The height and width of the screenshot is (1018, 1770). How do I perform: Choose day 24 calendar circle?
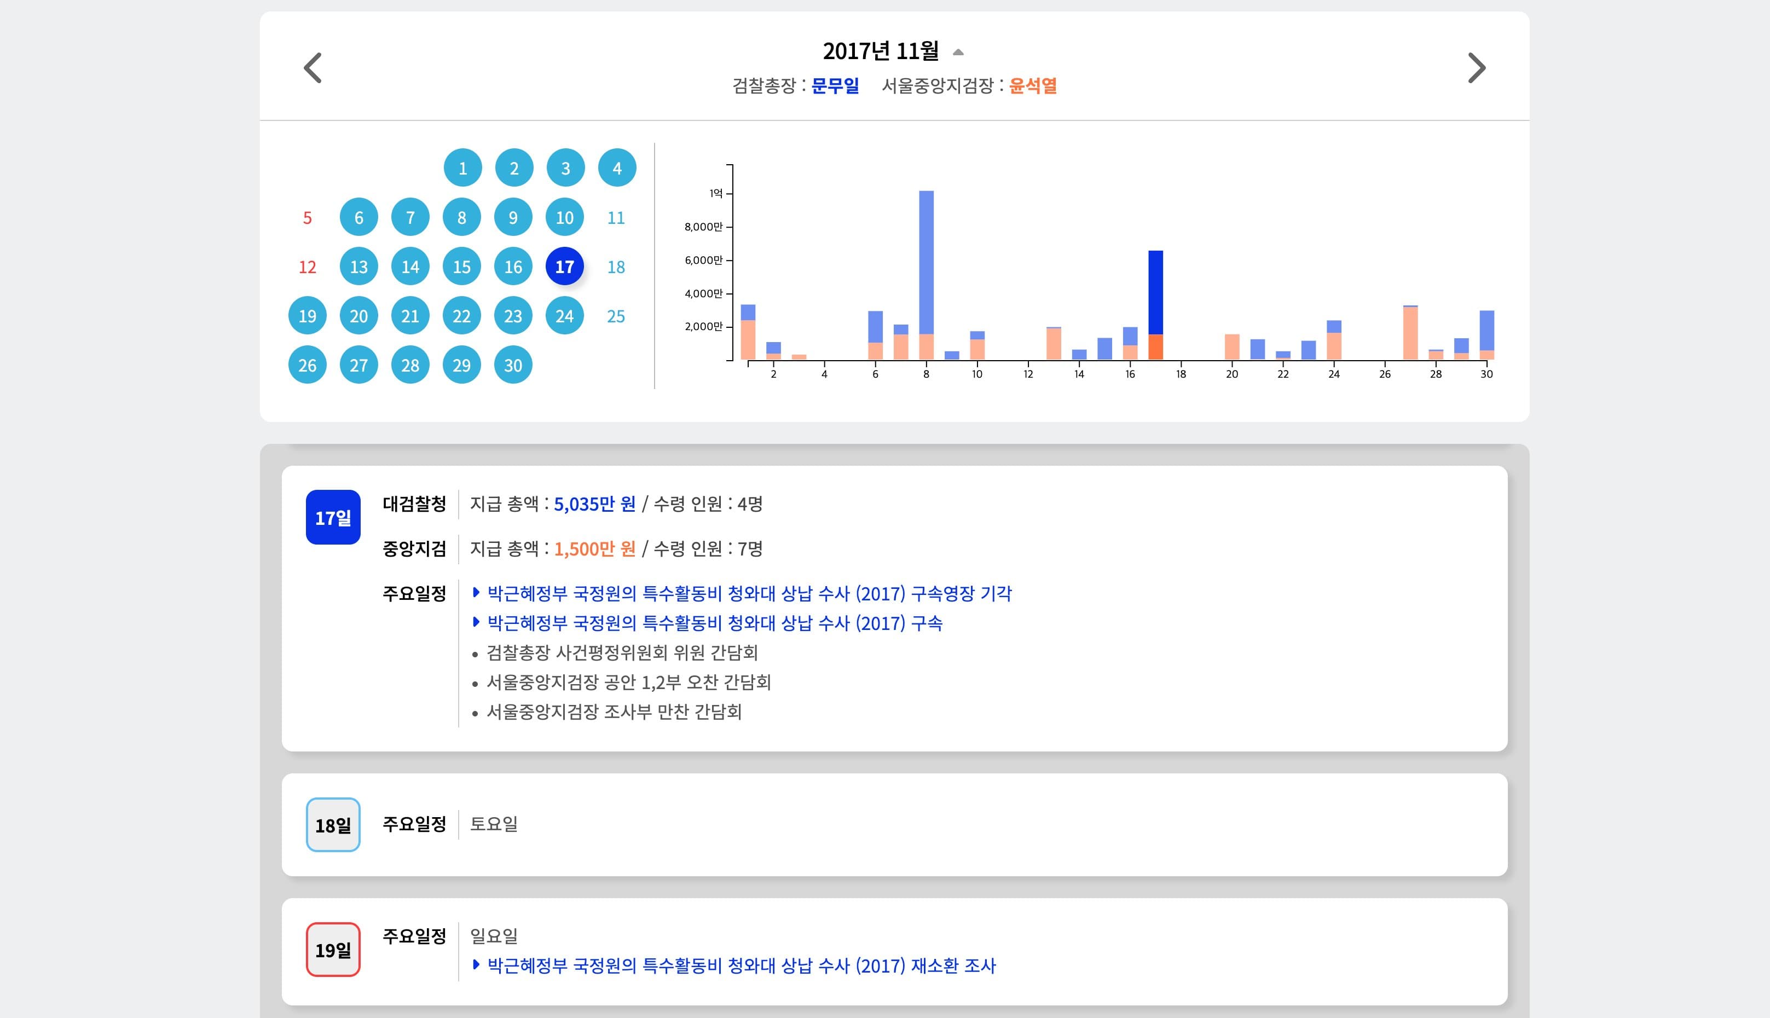click(x=564, y=316)
